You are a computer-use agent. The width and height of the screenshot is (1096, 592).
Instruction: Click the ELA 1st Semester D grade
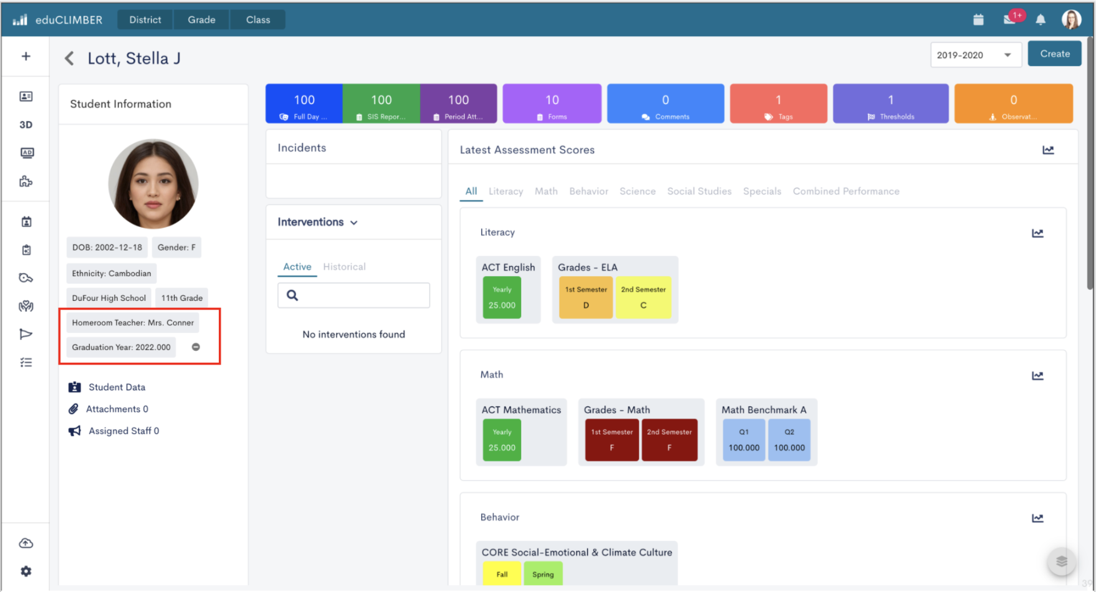point(586,298)
